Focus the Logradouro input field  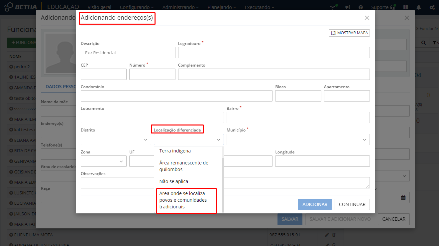pyautogui.click(x=274, y=53)
